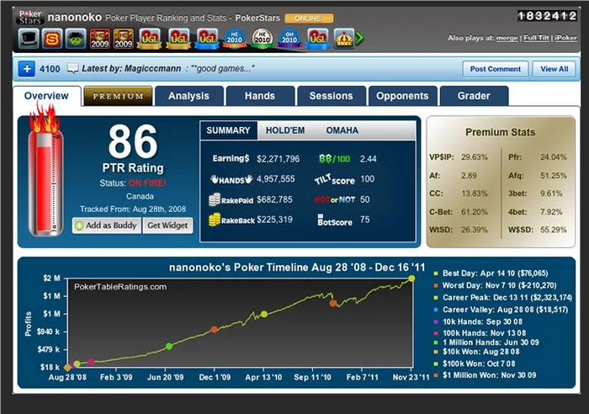The image size is (589, 414).
Task: Click the Latest by Magicccmann comment text
Action: (168, 69)
